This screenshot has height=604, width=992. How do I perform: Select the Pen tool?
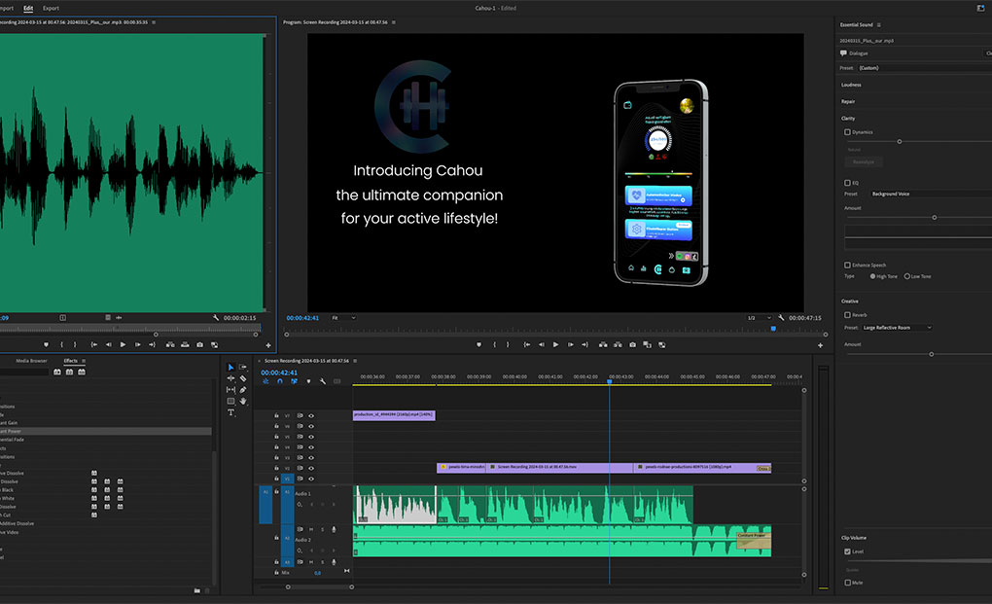click(243, 390)
